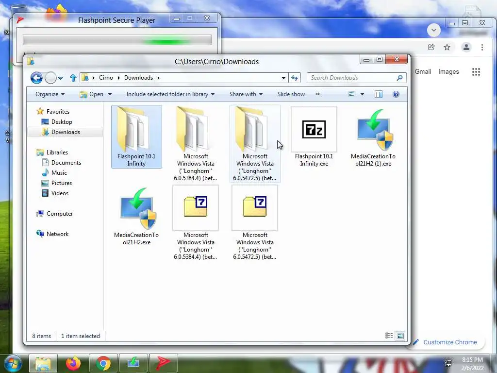Click Images link in Chrome window

(448, 72)
